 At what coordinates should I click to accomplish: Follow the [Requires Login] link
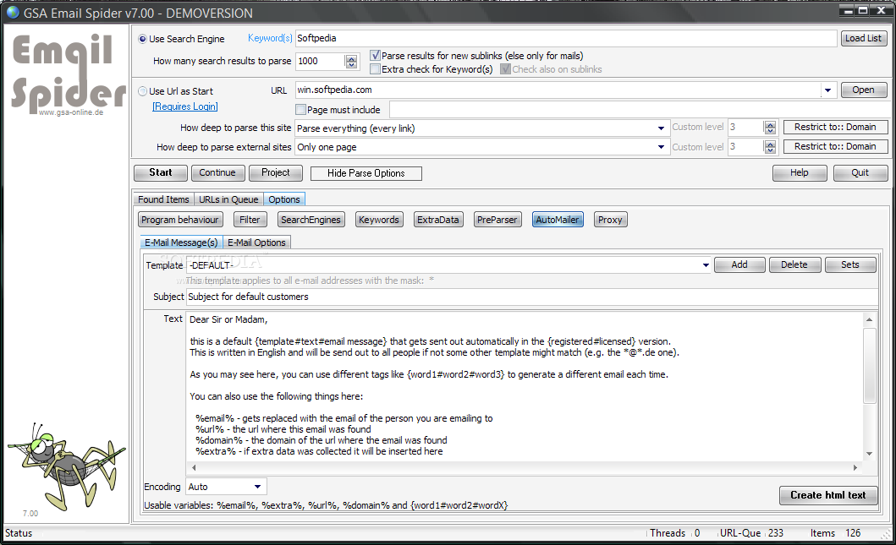(x=185, y=106)
